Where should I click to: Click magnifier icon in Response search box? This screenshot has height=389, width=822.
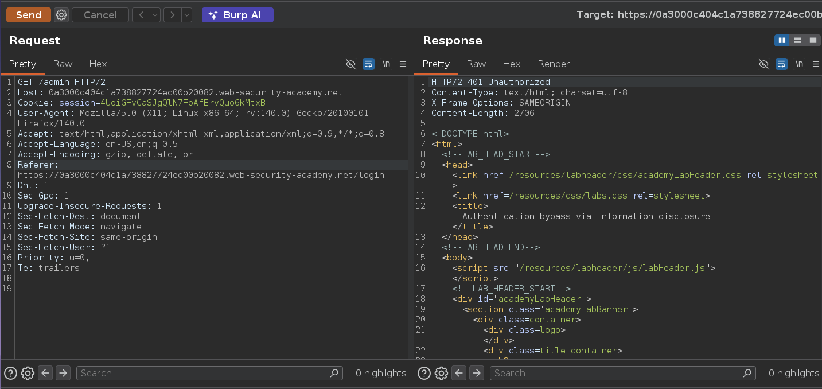(747, 373)
